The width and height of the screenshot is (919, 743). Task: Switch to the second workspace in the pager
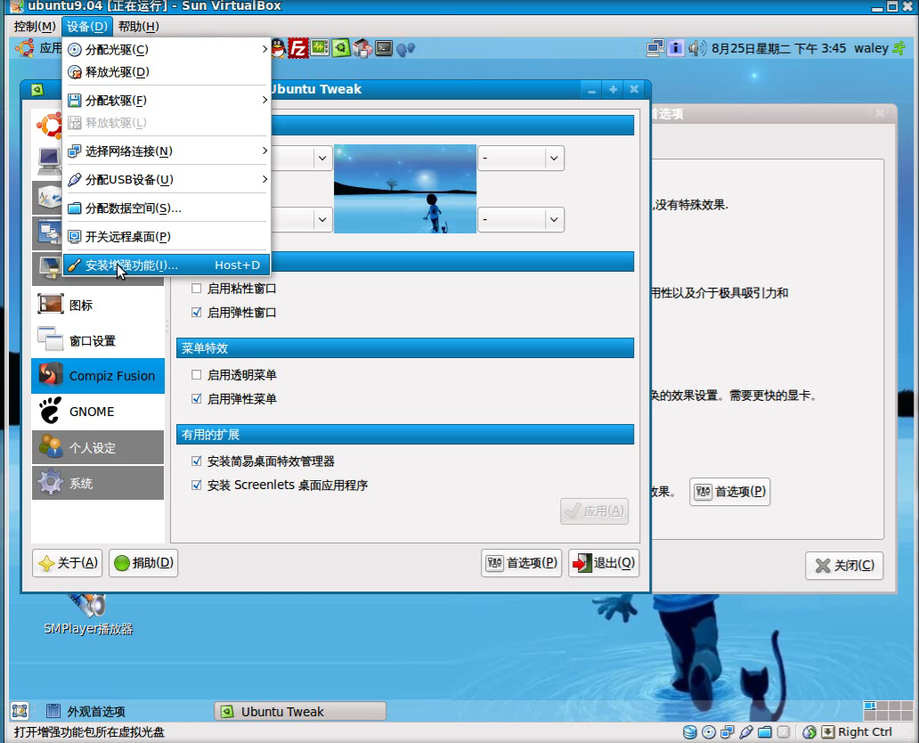882,706
